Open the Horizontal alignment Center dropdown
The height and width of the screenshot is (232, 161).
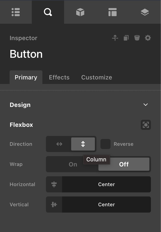(106, 184)
